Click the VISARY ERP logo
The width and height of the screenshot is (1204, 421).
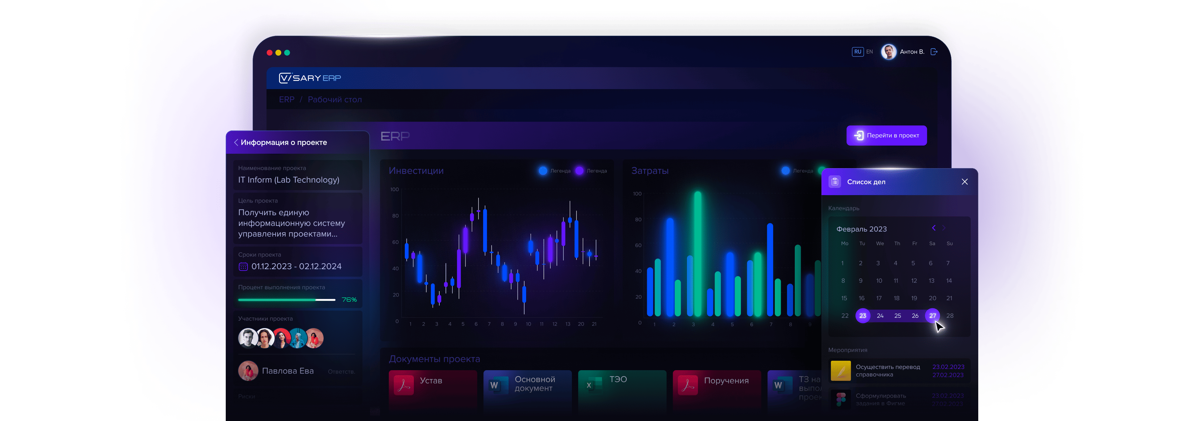(x=310, y=78)
